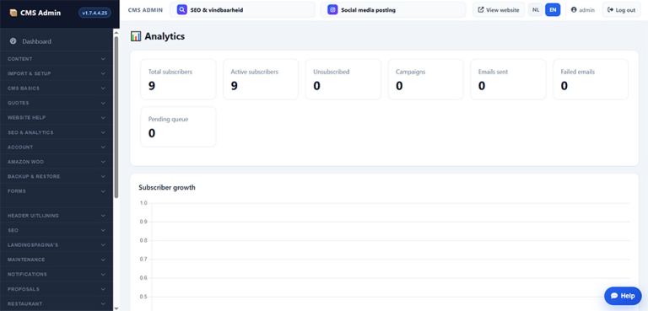Click the Social media Instagram icon
Viewport: 648px width, 311px height.
[x=332, y=10]
